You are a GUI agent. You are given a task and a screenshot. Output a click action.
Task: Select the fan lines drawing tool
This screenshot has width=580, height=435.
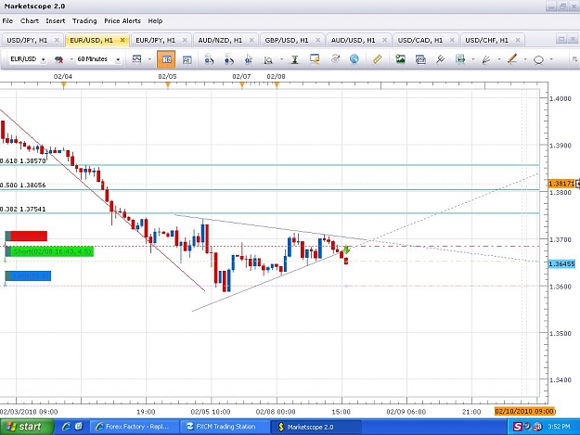(486, 59)
